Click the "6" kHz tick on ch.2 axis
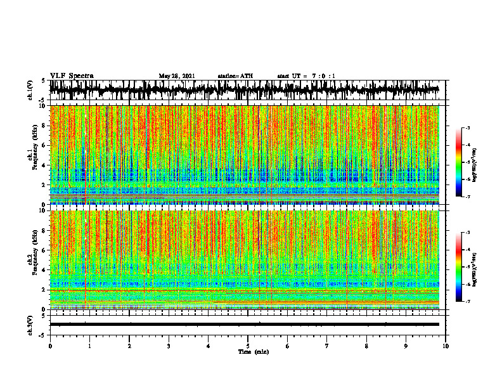This screenshot has width=502, height=388. point(44,250)
